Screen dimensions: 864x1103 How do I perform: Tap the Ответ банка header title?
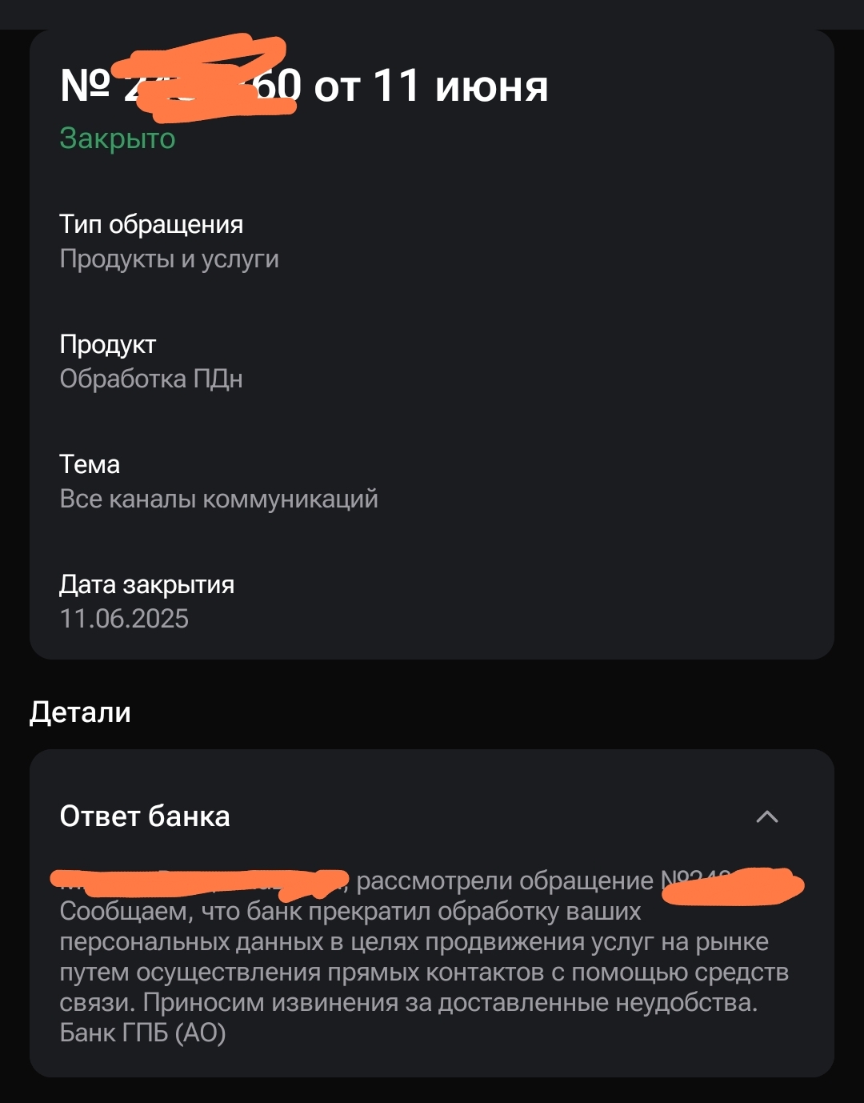point(145,816)
